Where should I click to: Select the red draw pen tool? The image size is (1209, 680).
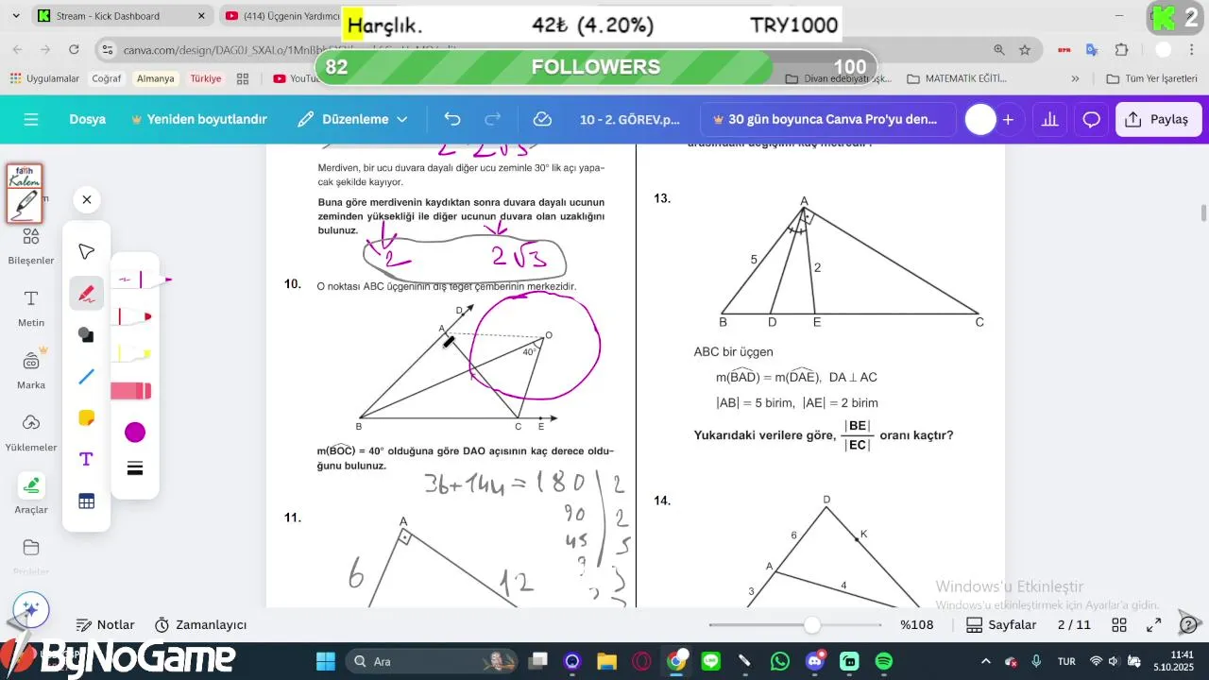pos(86,294)
